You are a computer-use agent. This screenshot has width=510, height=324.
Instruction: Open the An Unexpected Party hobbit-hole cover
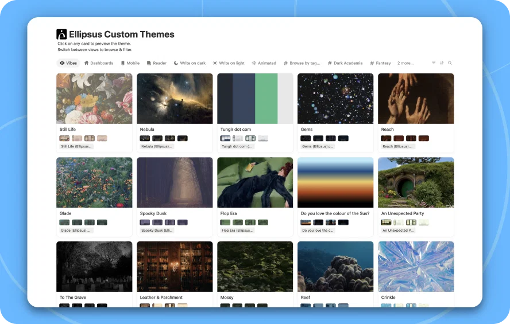pos(416,182)
